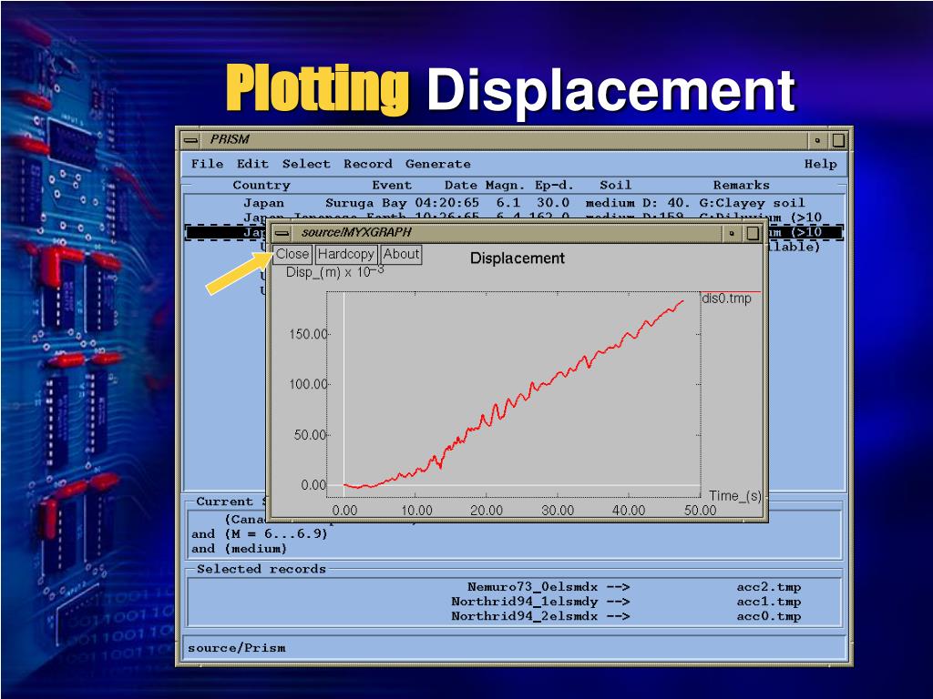
Task: Click the Magn. column header
Action: [x=505, y=185]
